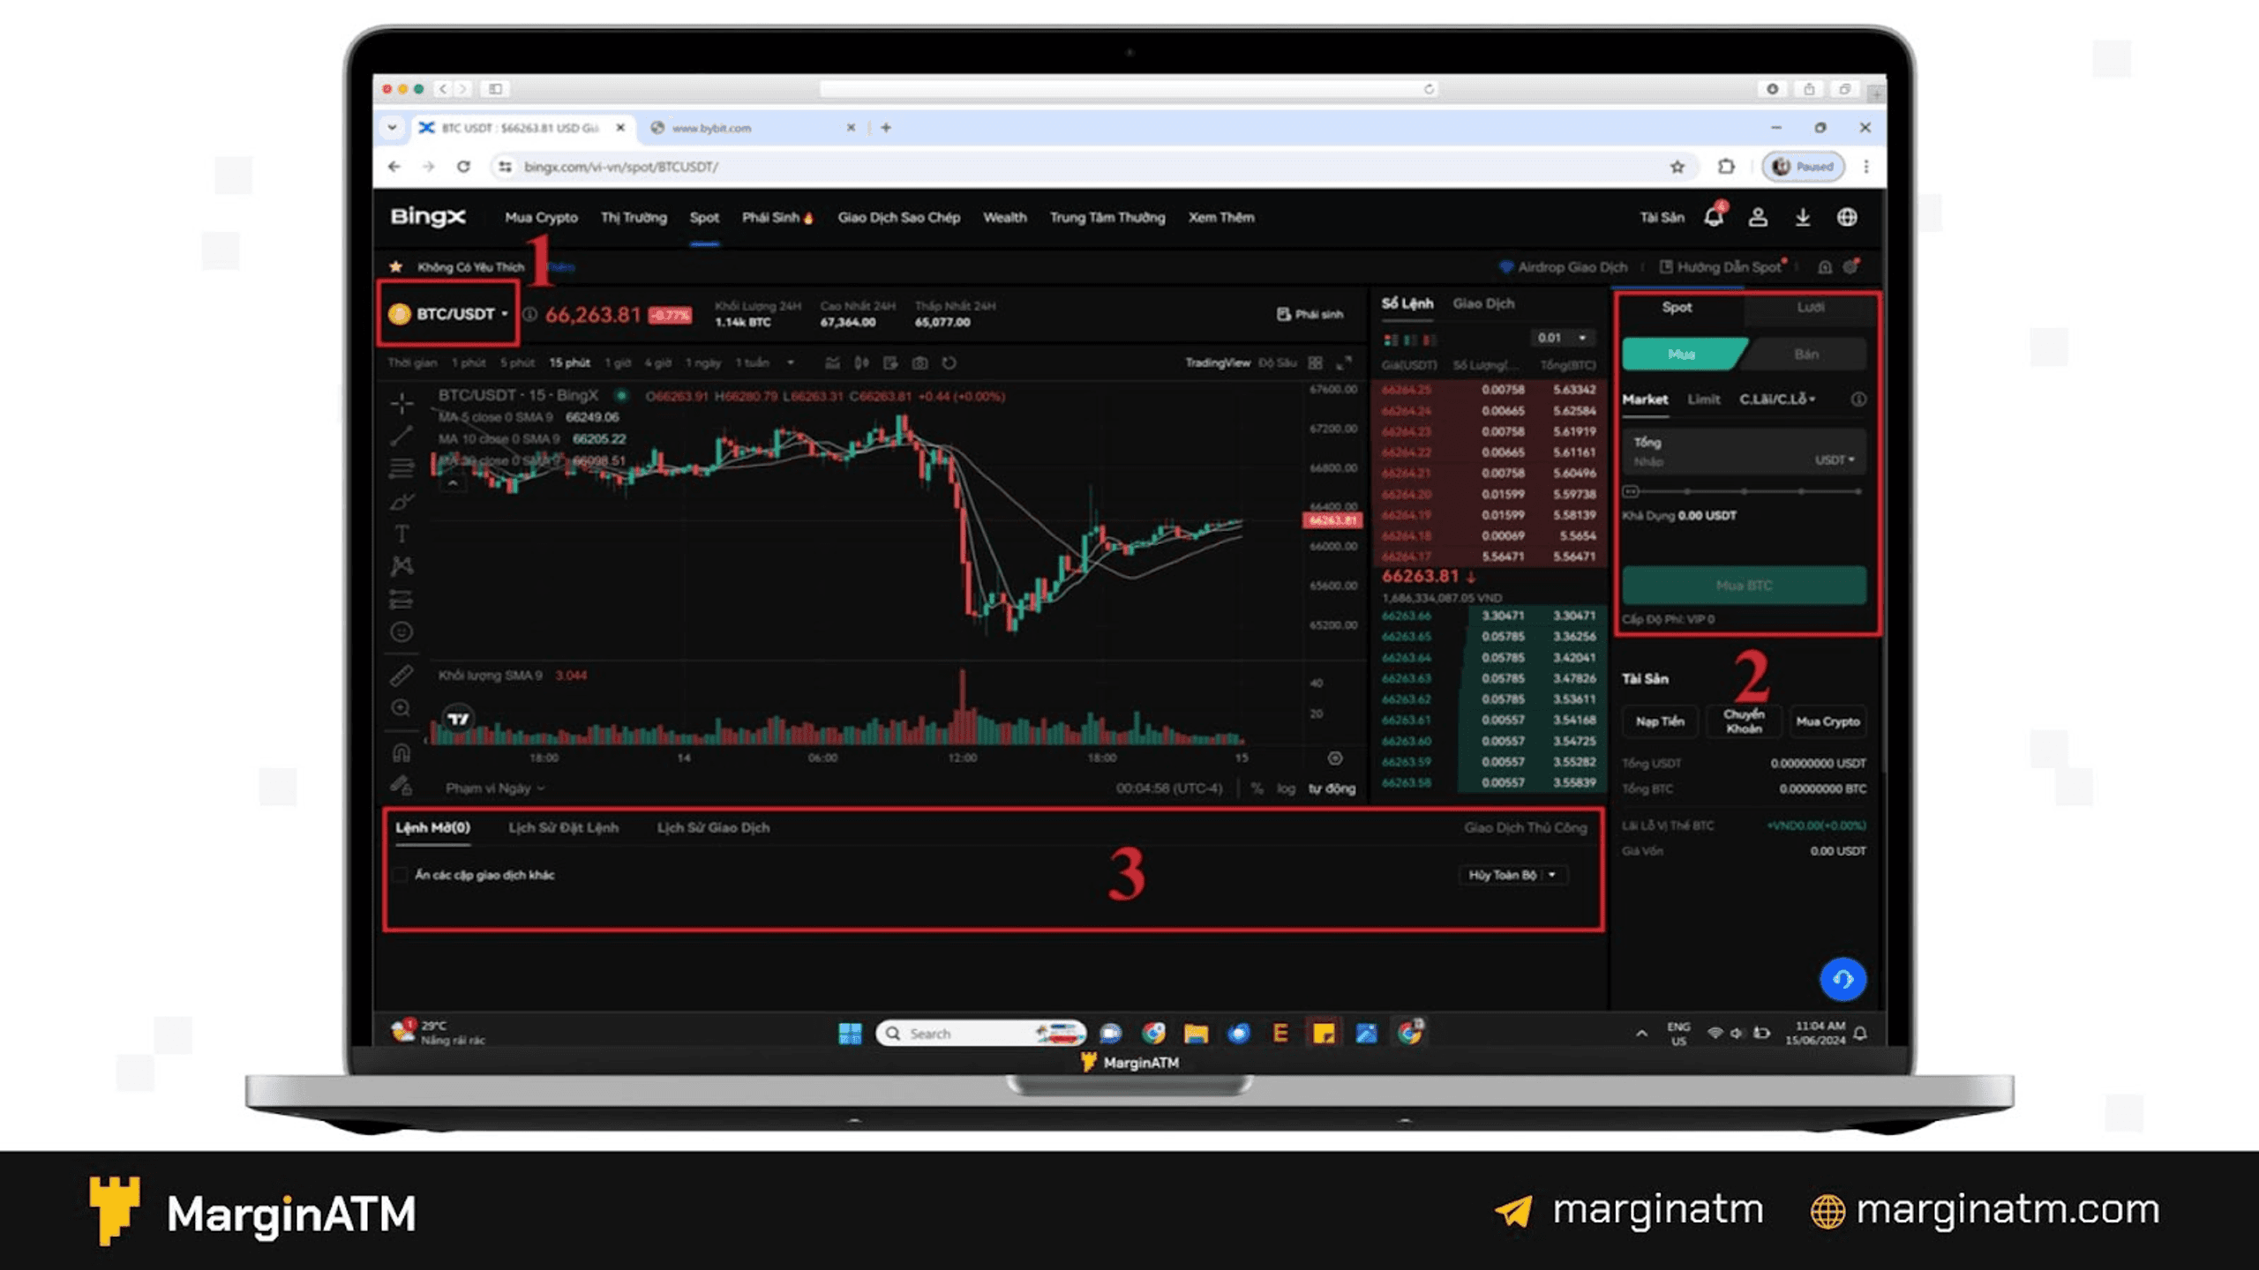Open the emoji icons tool
The height and width of the screenshot is (1270, 2259).
pyautogui.click(x=402, y=631)
